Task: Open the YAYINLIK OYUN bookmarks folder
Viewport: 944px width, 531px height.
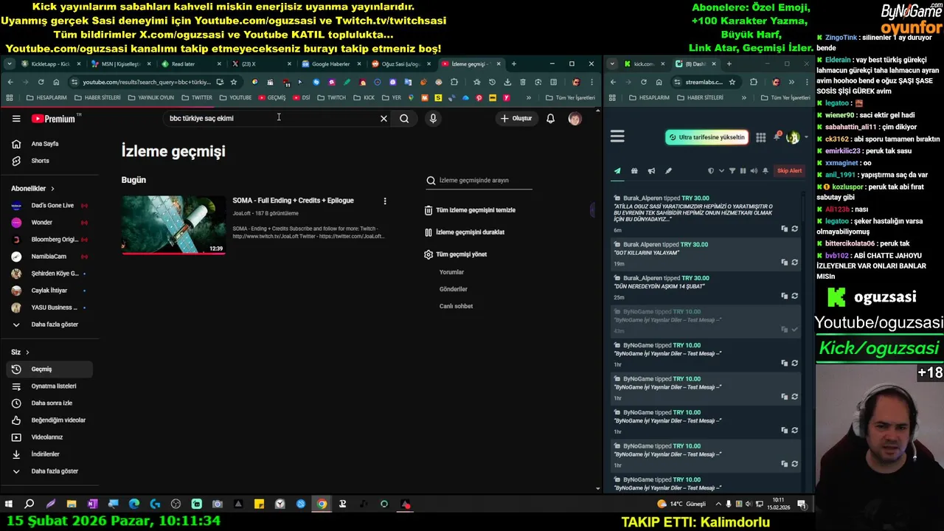Action: coord(150,97)
